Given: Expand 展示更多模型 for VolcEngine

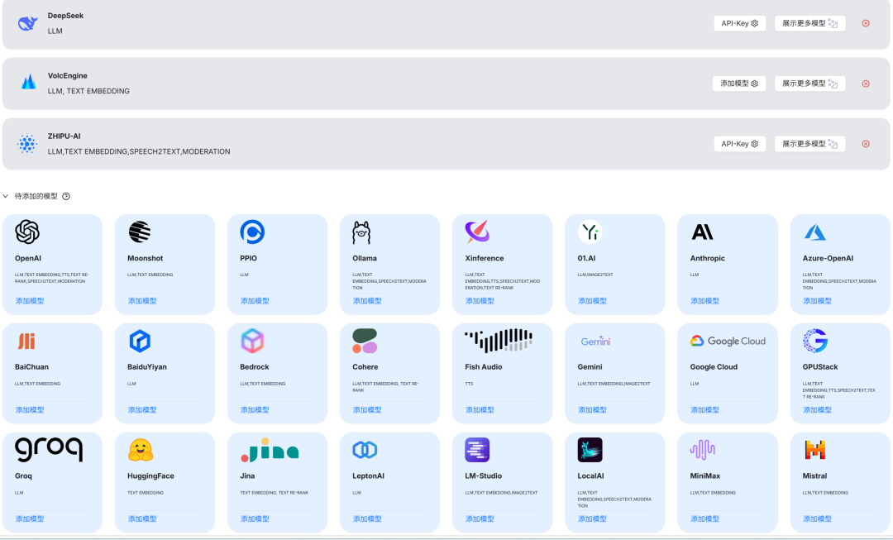Looking at the screenshot, I should tap(809, 84).
